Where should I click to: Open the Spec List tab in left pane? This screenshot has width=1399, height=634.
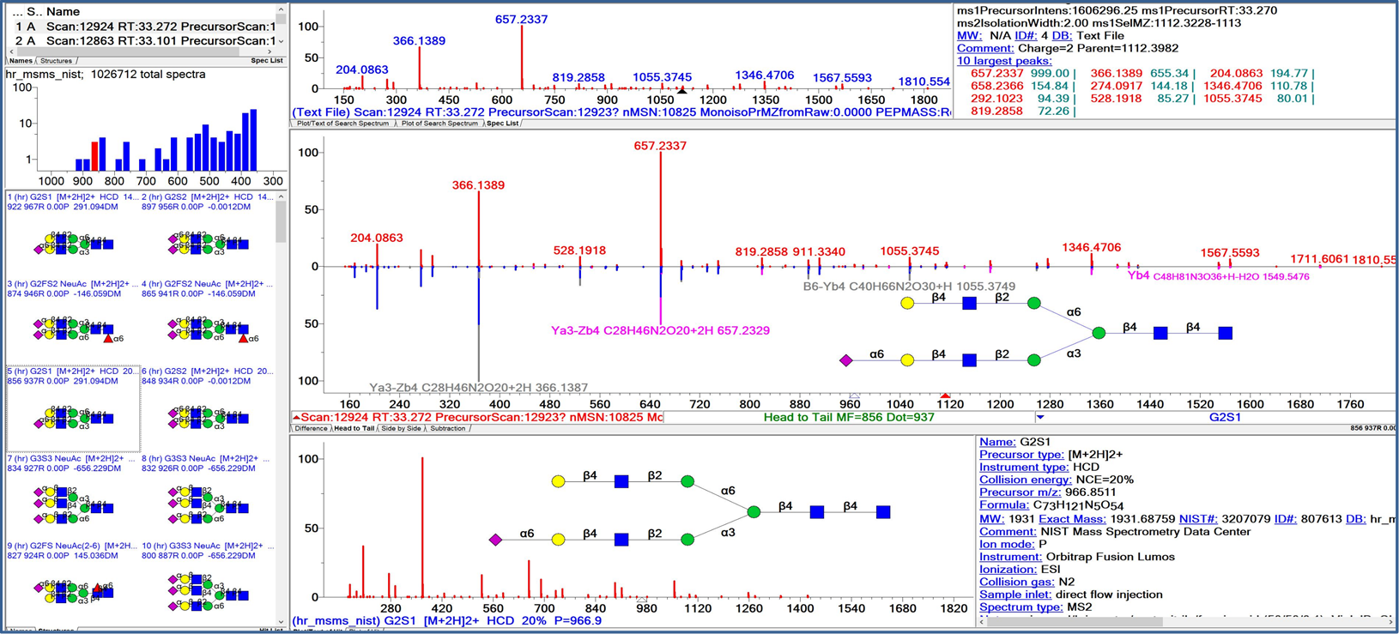(x=266, y=61)
